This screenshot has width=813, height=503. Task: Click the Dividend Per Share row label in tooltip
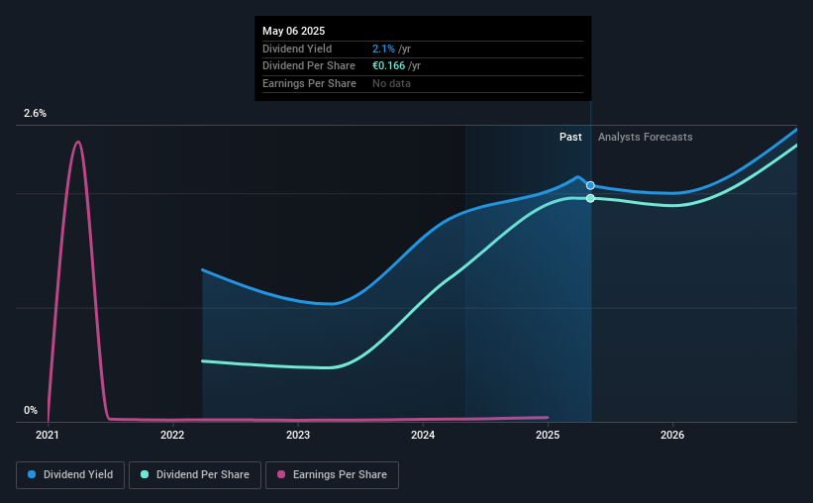pyautogui.click(x=309, y=66)
